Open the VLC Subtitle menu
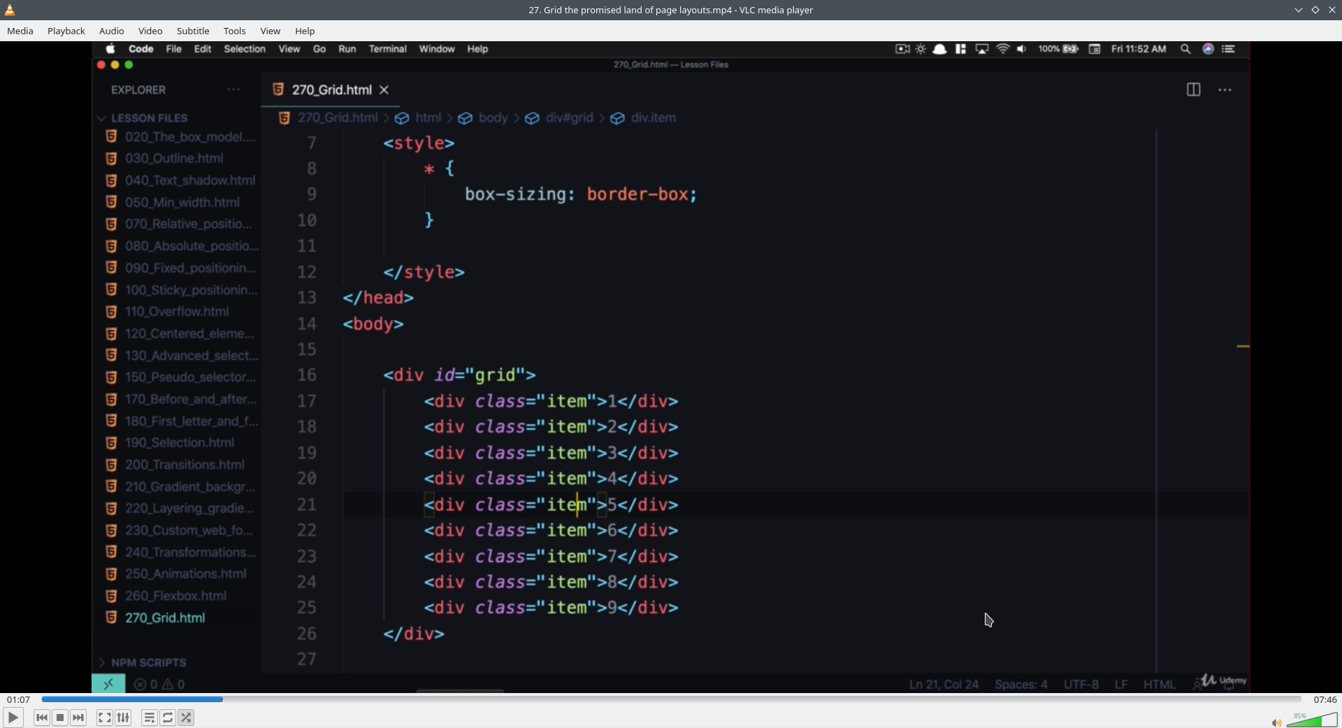The height and width of the screenshot is (728, 1342). [x=193, y=31]
